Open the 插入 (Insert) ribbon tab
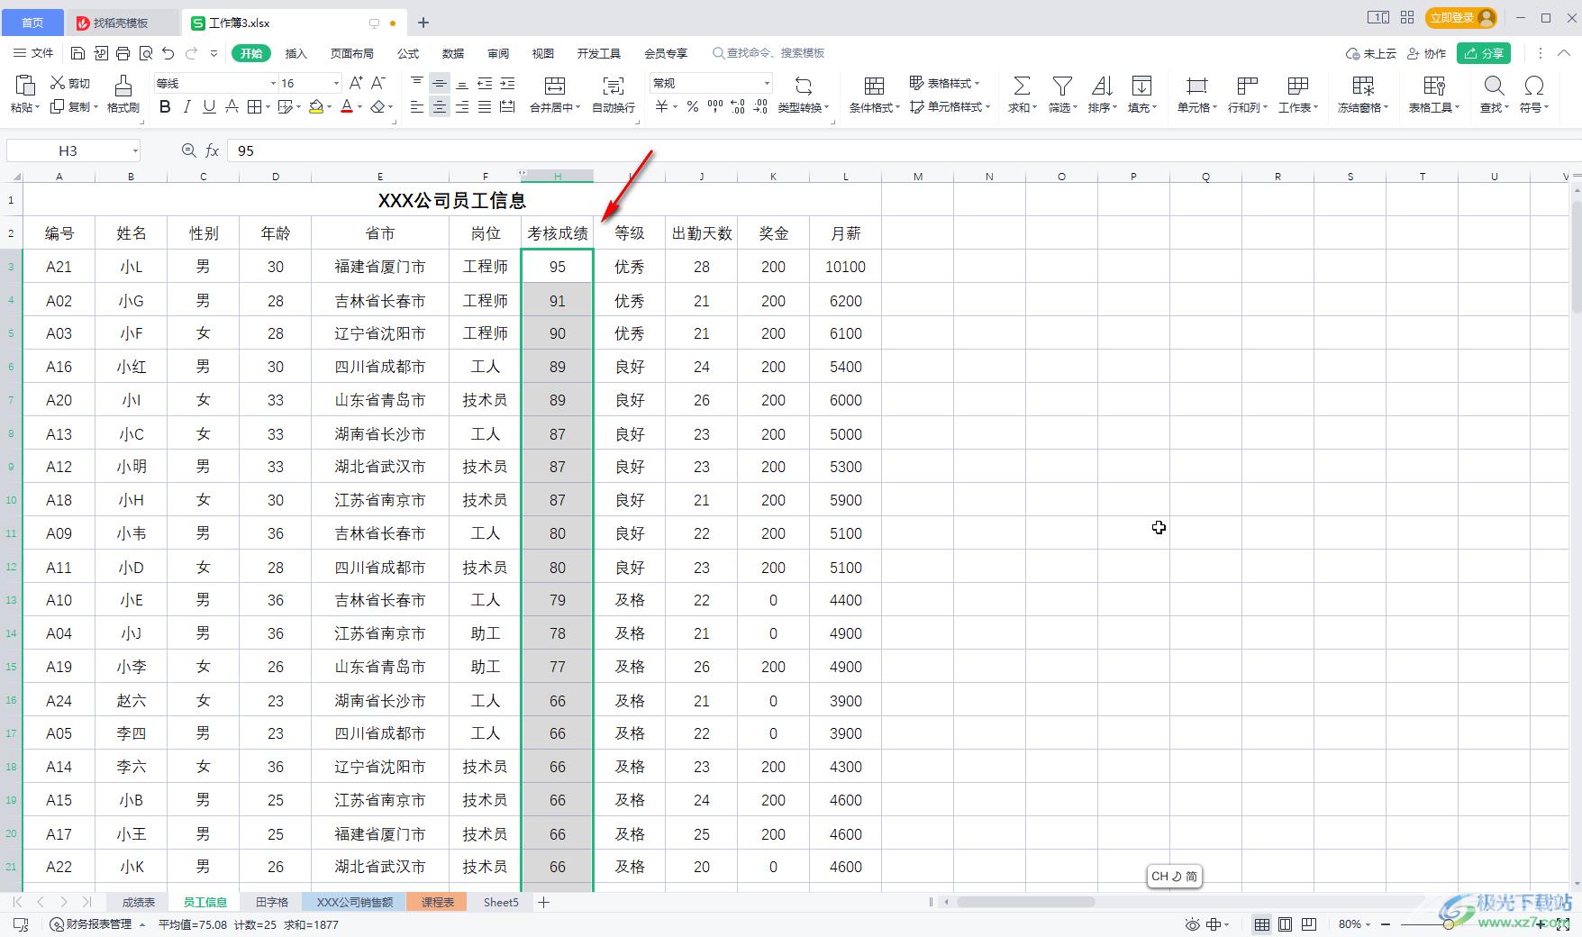Image resolution: width=1582 pixels, height=937 pixels. (296, 53)
